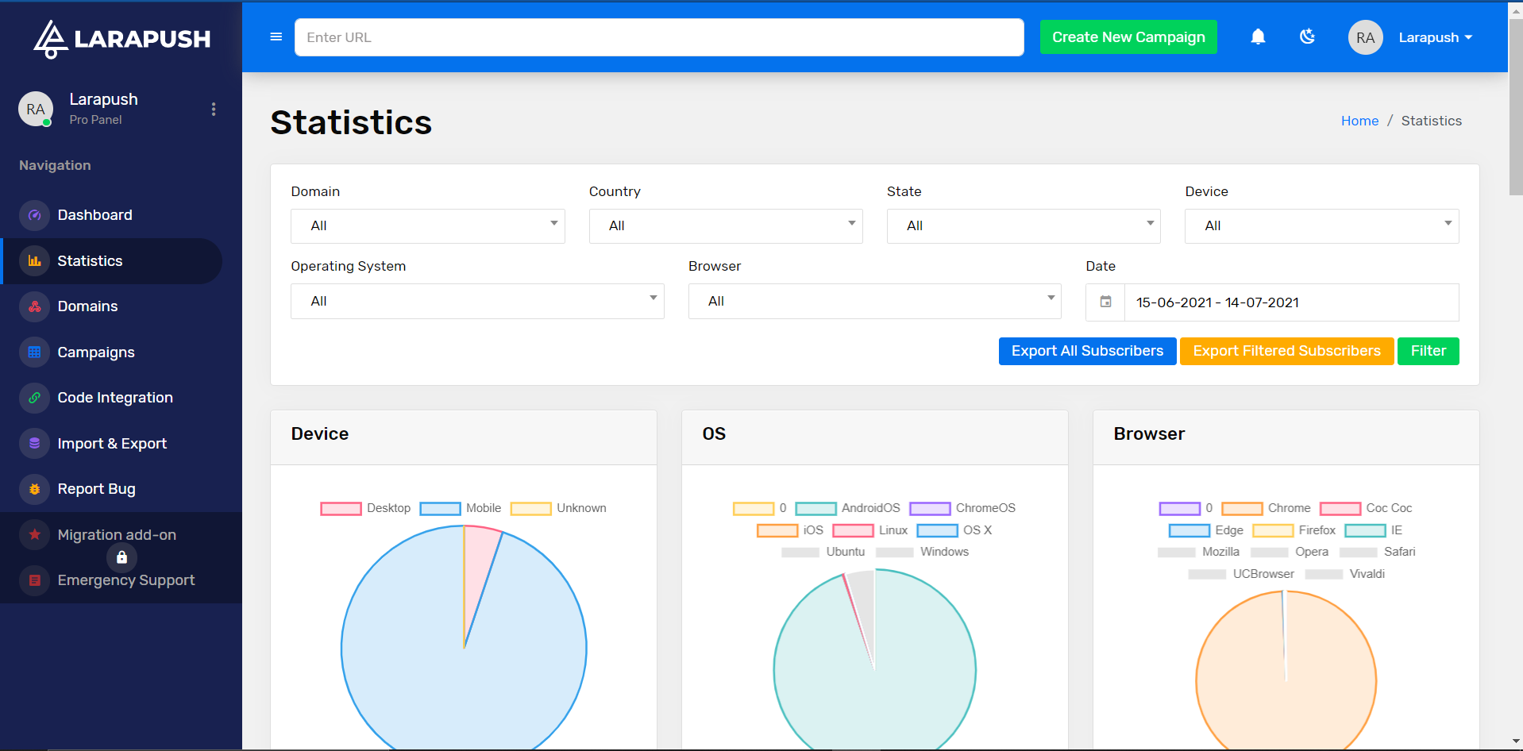Toggle Ubuntu legend in OS chart
This screenshot has width=1523, height=751.
823,552
